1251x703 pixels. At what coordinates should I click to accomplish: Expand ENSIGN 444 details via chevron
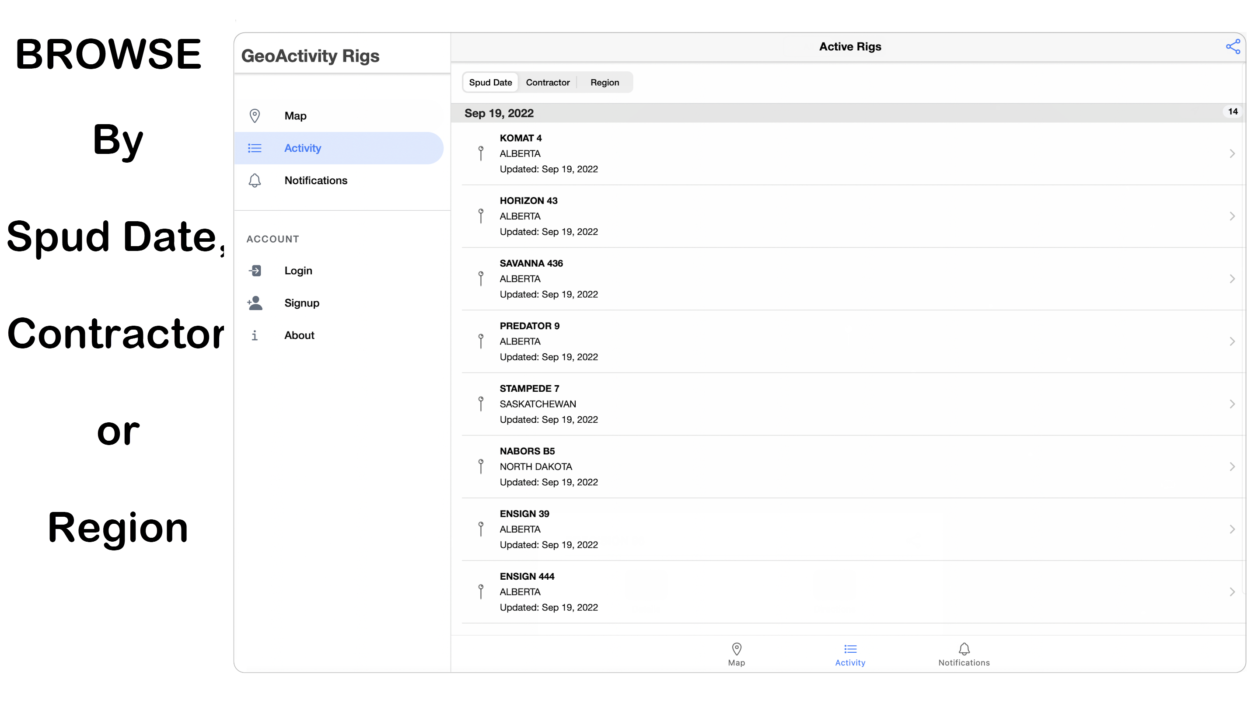1232,592
